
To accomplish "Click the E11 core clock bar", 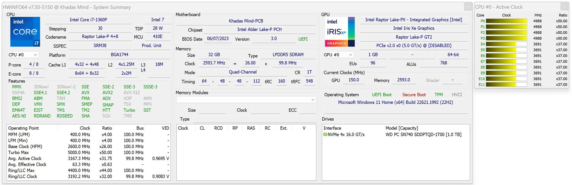I will [506, 85].
